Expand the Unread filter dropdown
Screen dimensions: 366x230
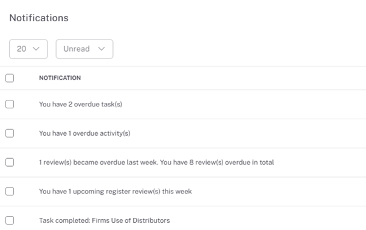click(85, 49)
